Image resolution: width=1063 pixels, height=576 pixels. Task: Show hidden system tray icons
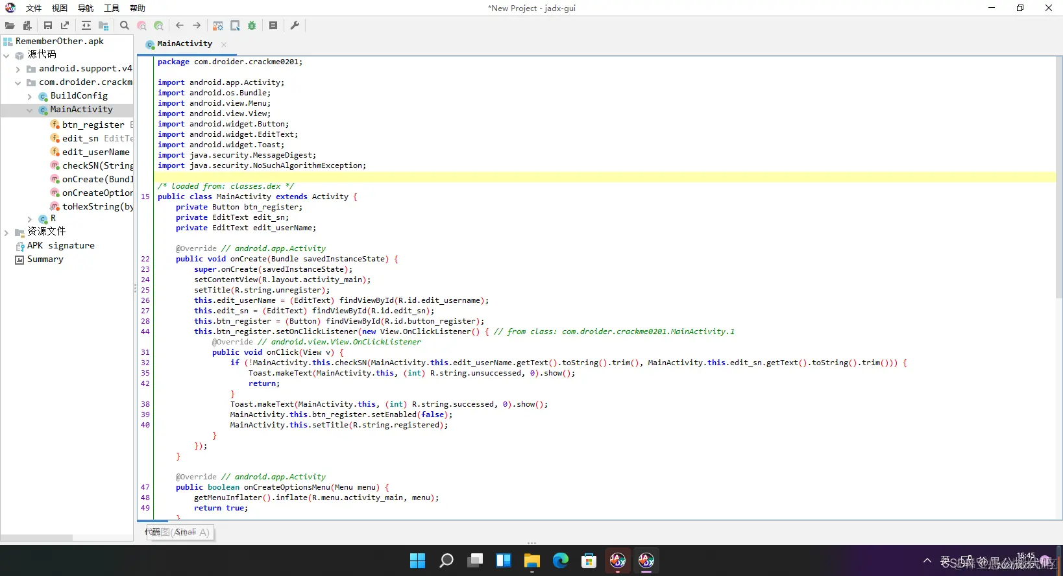click(927, 560)
